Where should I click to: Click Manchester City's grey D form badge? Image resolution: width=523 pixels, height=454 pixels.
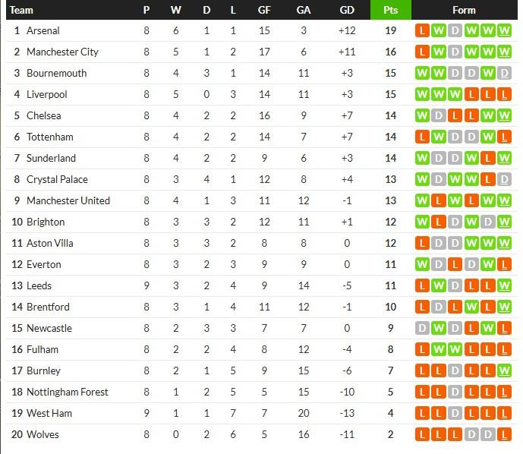tap(455, 52)
